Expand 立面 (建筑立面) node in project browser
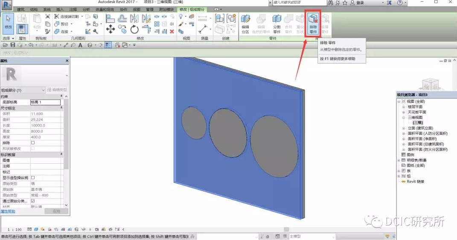 (404, 128)
